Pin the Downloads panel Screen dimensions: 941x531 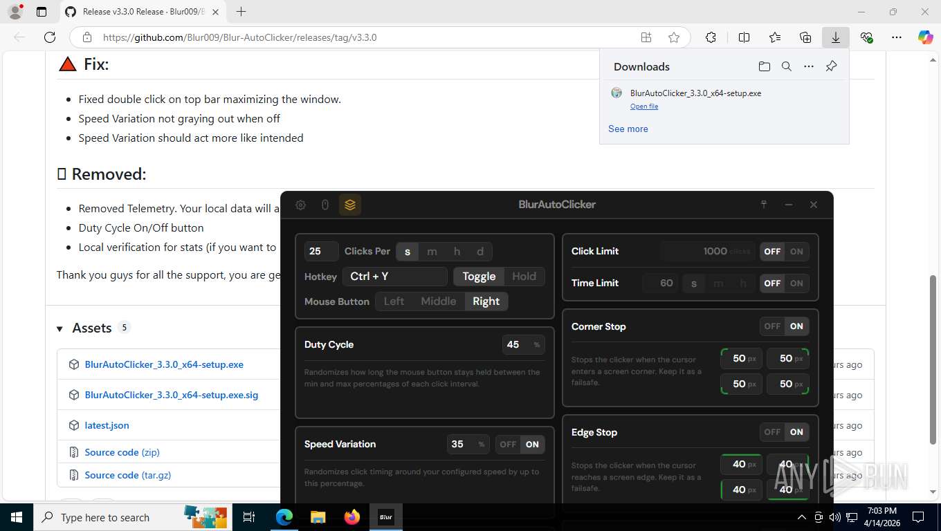831,66
